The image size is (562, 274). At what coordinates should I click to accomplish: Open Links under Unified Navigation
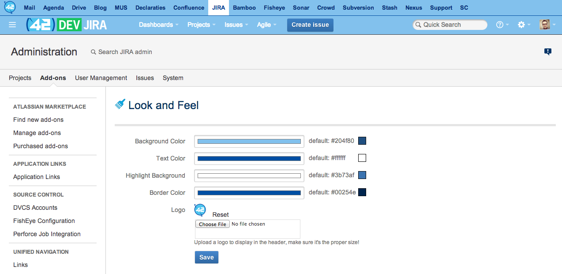click(20, 265)
